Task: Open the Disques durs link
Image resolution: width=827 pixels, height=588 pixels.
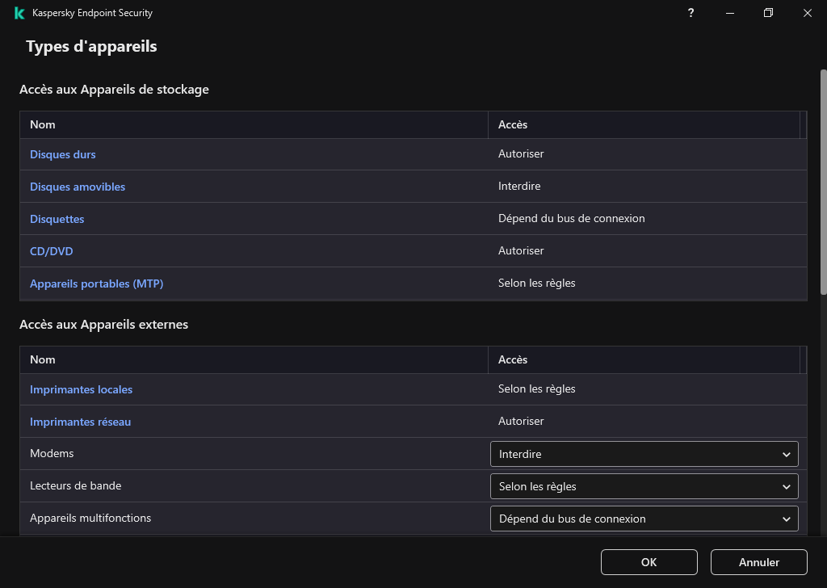Action: pyautogui.click(x=63, y=154)
